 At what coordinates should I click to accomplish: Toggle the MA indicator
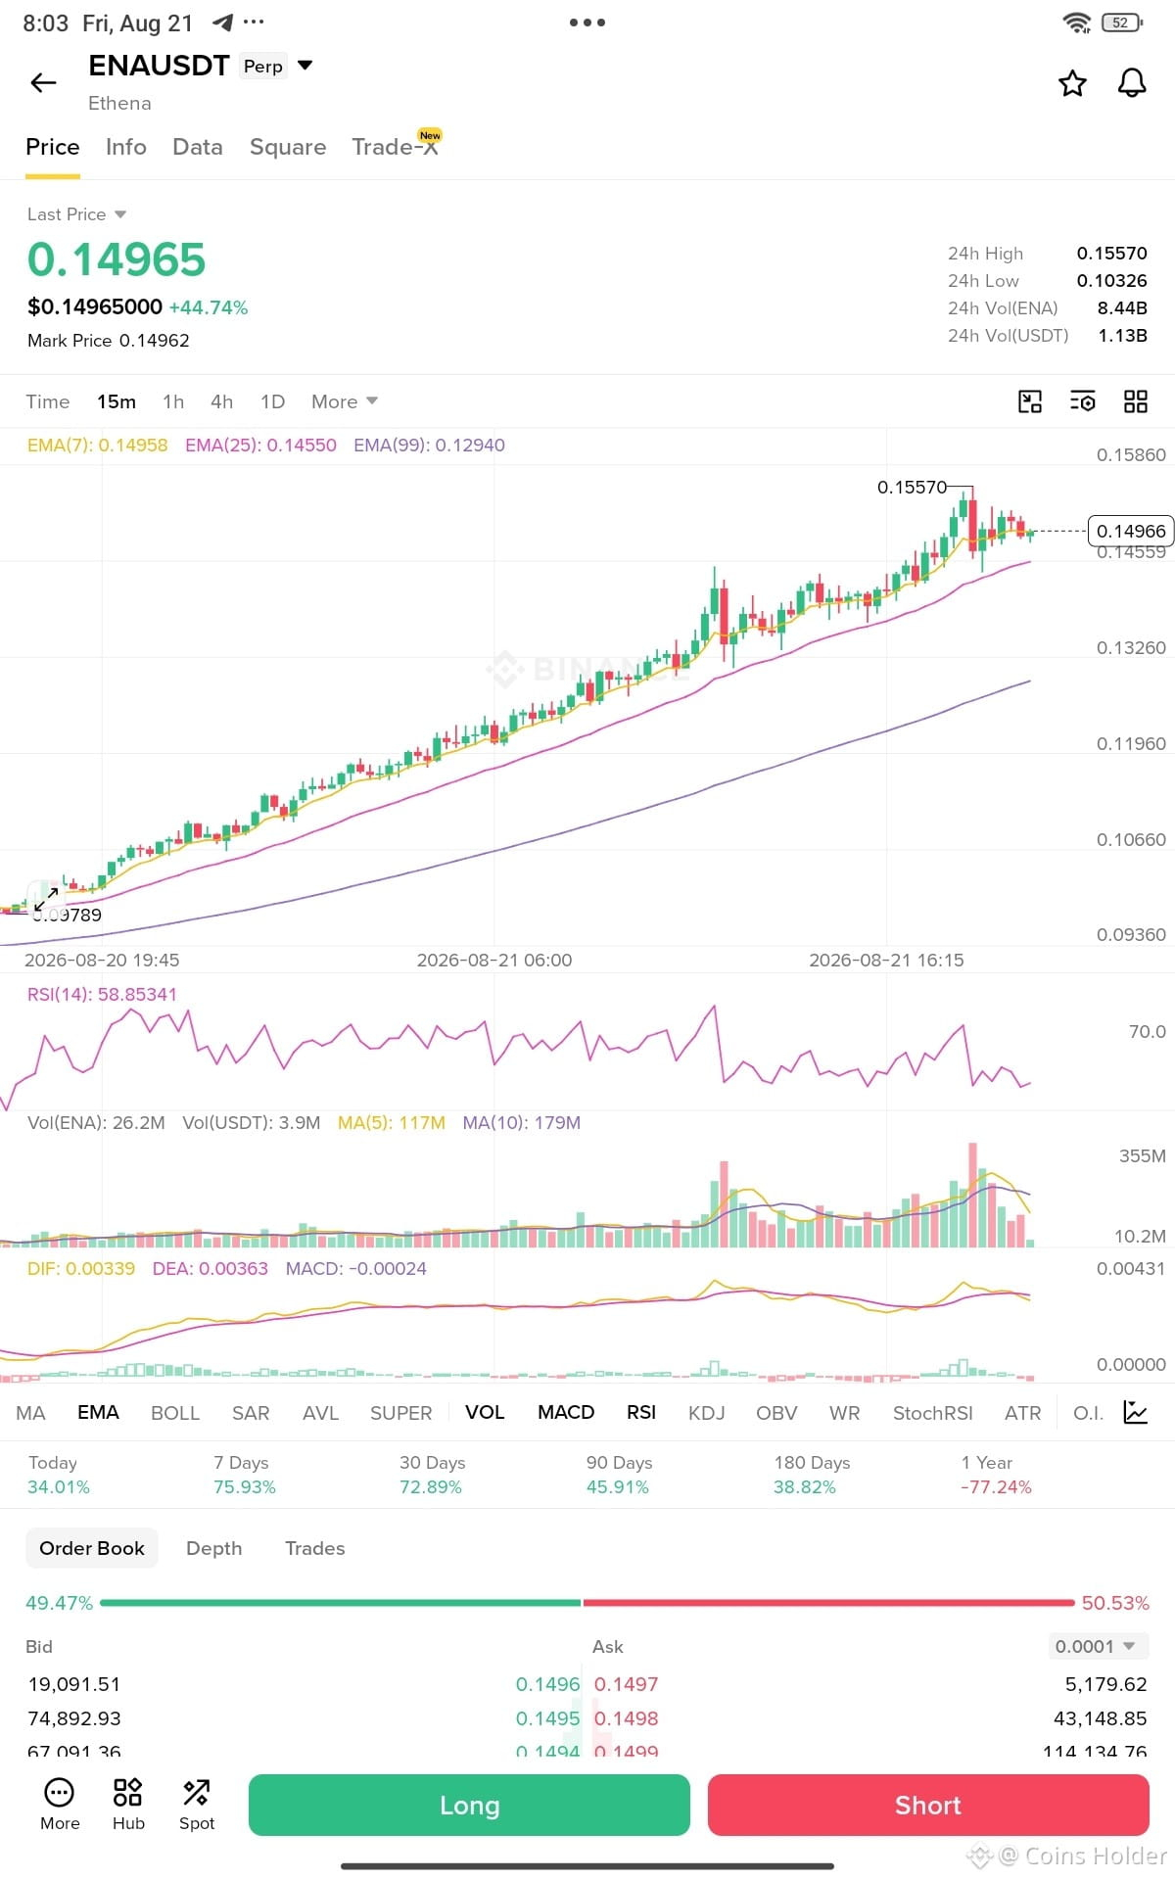(x=31, y=1413)
